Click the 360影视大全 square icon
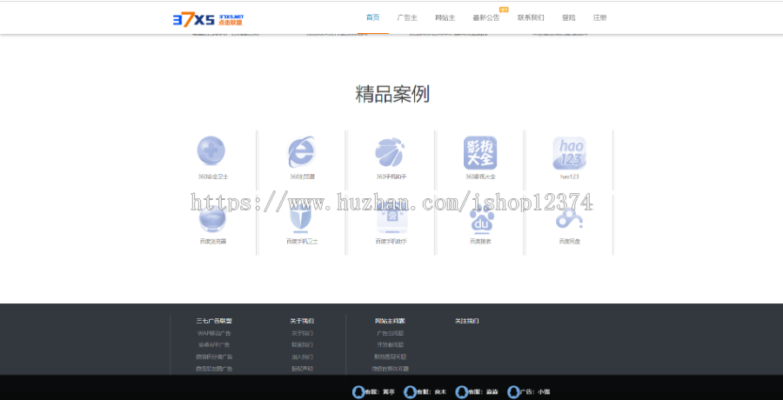Image resolution: width=783 pixels, height=400 pixels. (480, 153)
